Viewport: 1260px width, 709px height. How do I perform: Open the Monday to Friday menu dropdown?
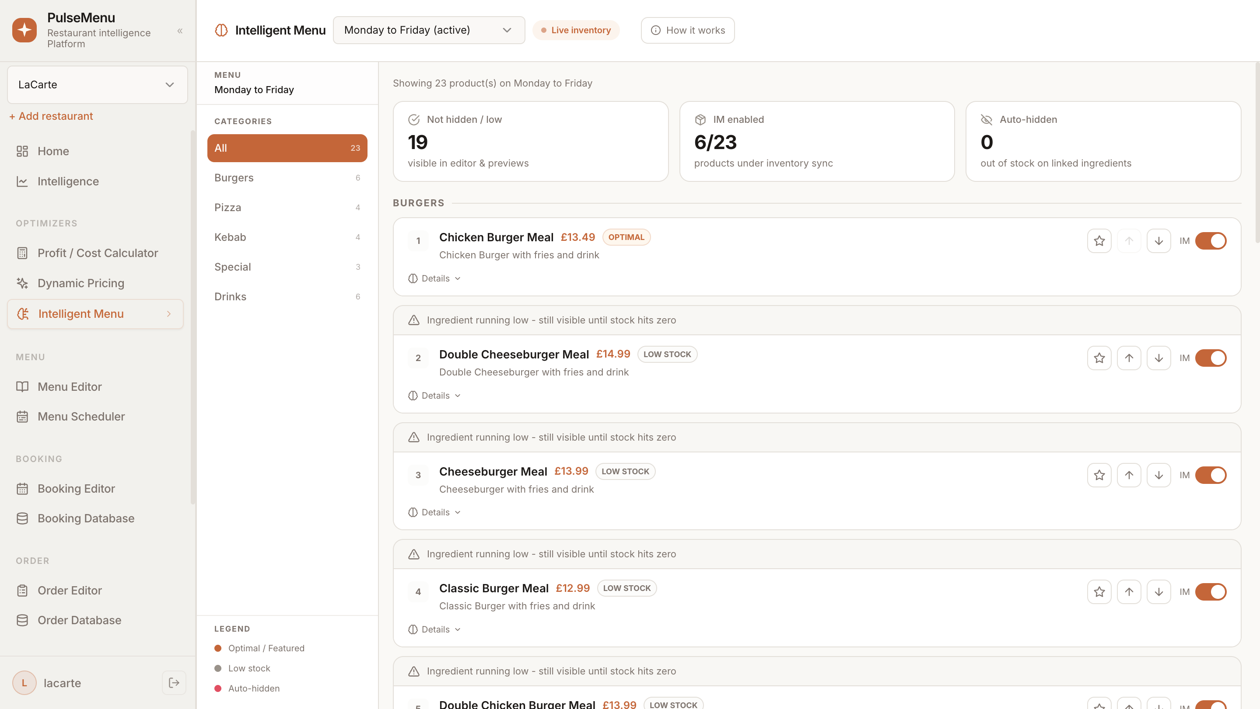[429, 30]
